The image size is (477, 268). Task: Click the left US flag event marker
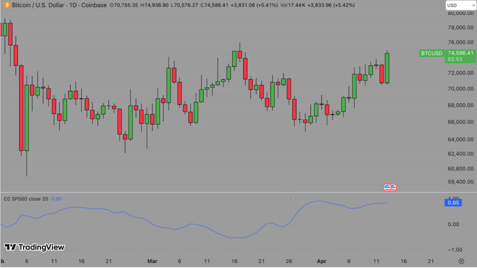(x=387, y=187)
